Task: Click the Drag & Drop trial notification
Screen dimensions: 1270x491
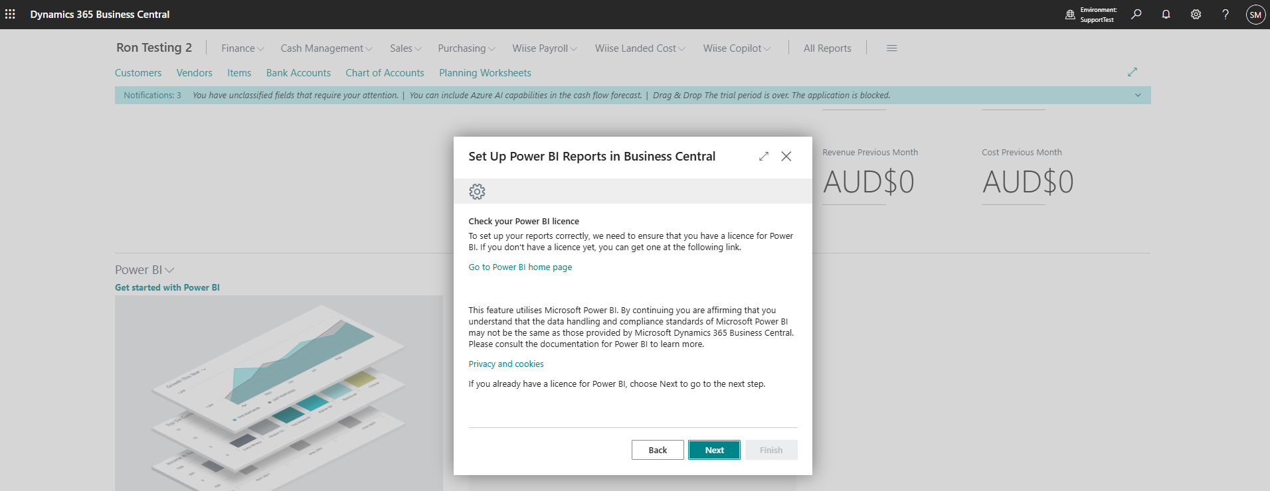Action: click(x=771, y=96)
